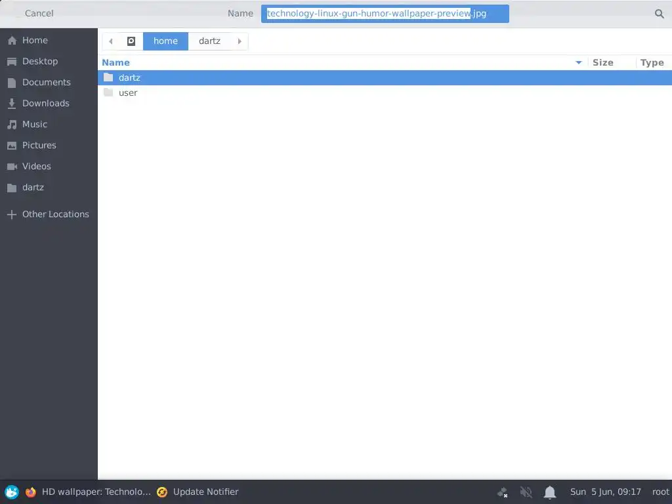This screenshot has width=672, height=504.
Task: Sort by the Type column
Action: 652,62
